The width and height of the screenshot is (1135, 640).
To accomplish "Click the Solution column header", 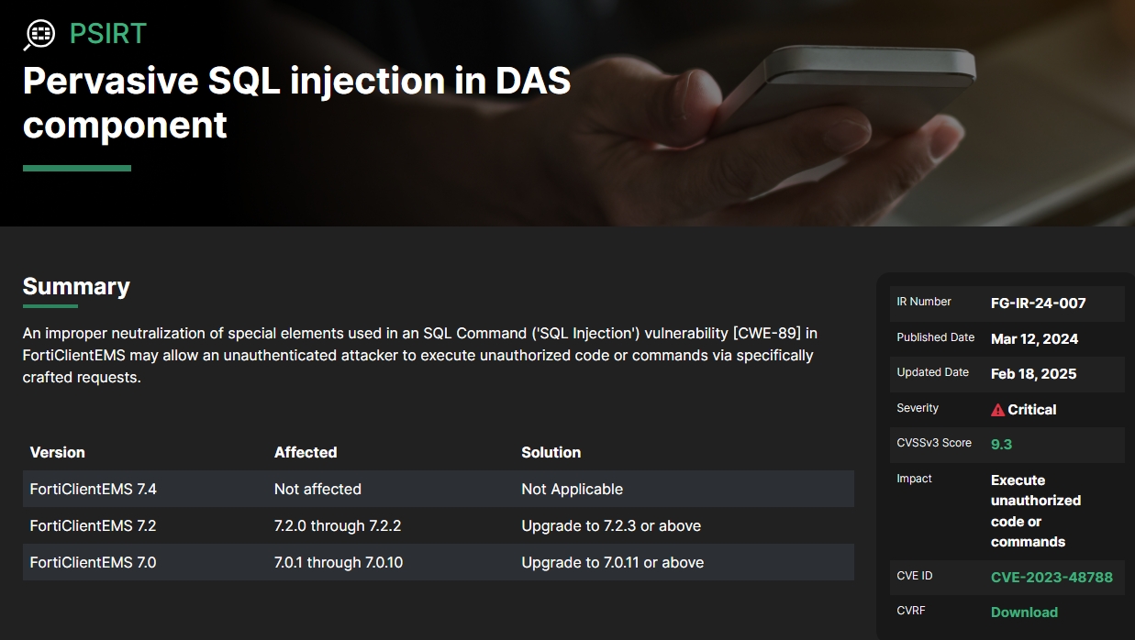I will click(x=551, y=452).
